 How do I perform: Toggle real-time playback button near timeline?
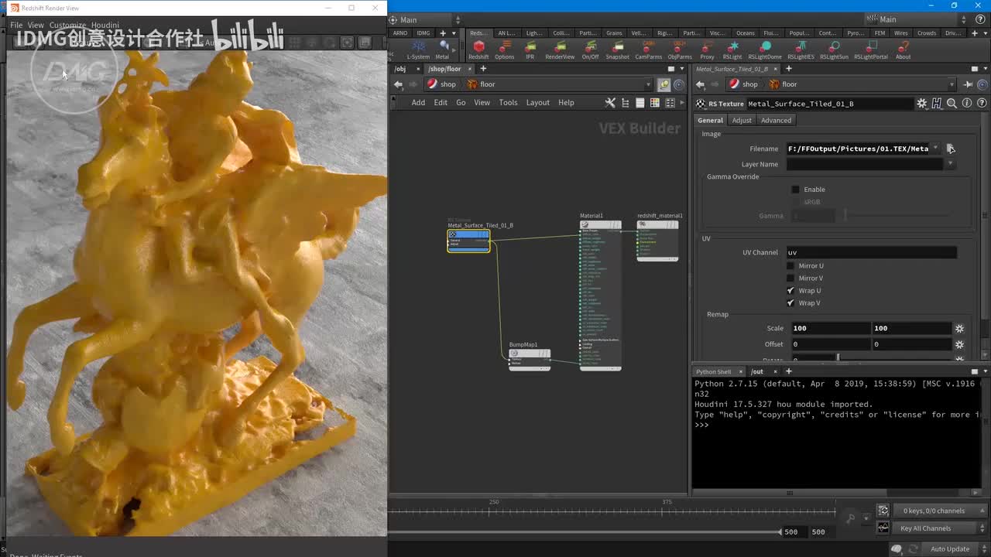[883, 511]
